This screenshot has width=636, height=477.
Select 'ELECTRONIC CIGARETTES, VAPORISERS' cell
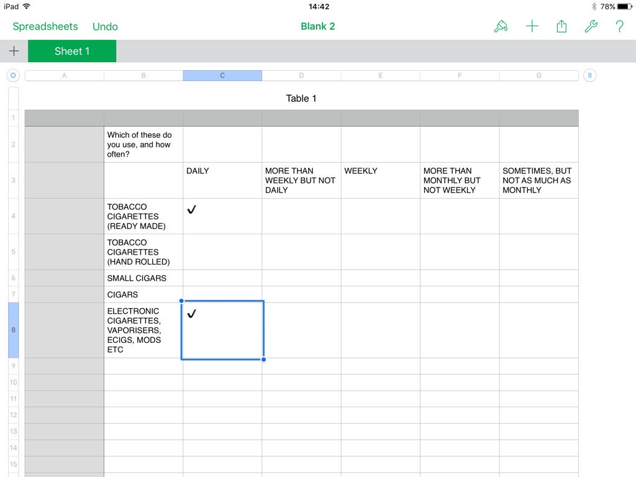click(x=143, y=330)
